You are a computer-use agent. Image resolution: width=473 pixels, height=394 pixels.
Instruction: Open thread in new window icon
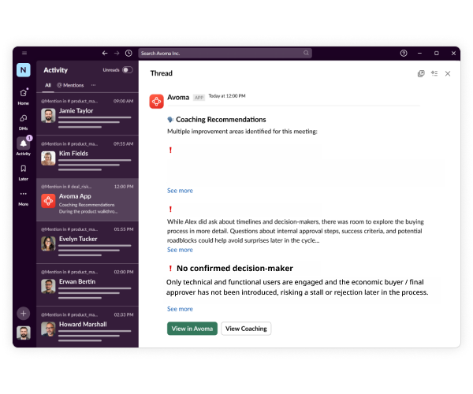click(x=421, y=73)
